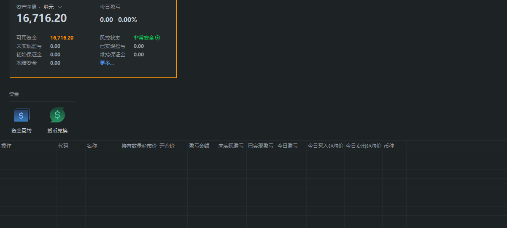The height and width of the screenshot is (228, 507).
Task: Click the 未实现盈亏 column header
Action: click(x=231, y=146)
